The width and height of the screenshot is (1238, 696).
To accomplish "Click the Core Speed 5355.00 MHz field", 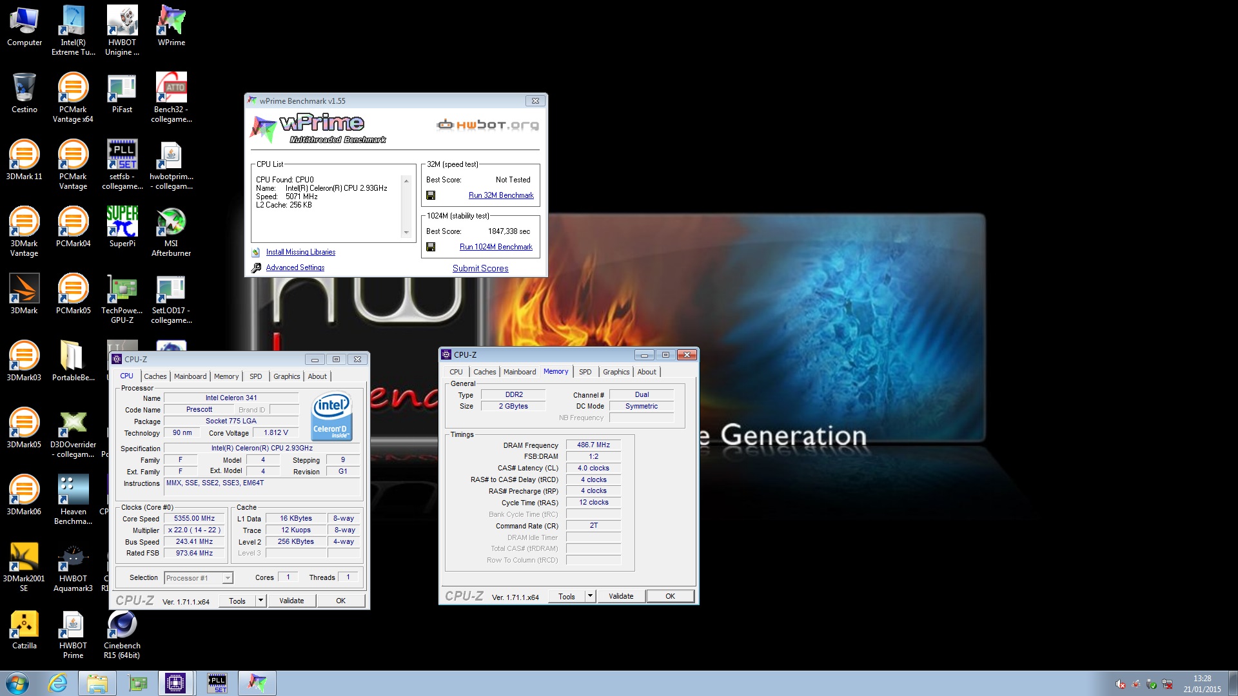I will tap(194, 518).
